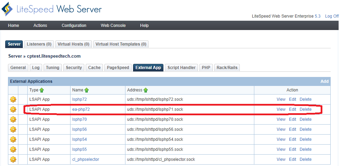Edit the lsphp70 application

click(293, 119)
